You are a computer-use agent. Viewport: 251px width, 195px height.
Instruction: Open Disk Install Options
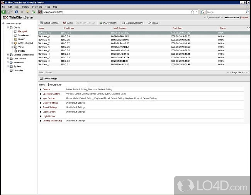132,23
